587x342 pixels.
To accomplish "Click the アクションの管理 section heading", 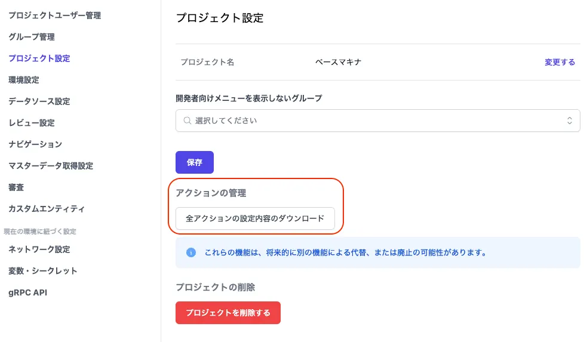I will pos(211,193).
